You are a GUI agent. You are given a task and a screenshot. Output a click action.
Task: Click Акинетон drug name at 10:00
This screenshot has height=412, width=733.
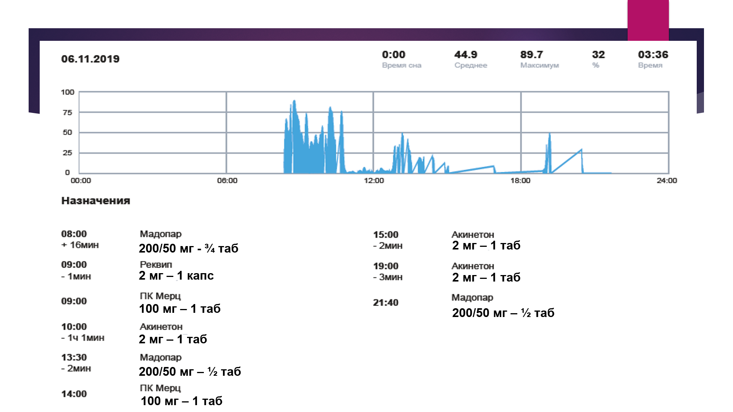coord(161,327)
